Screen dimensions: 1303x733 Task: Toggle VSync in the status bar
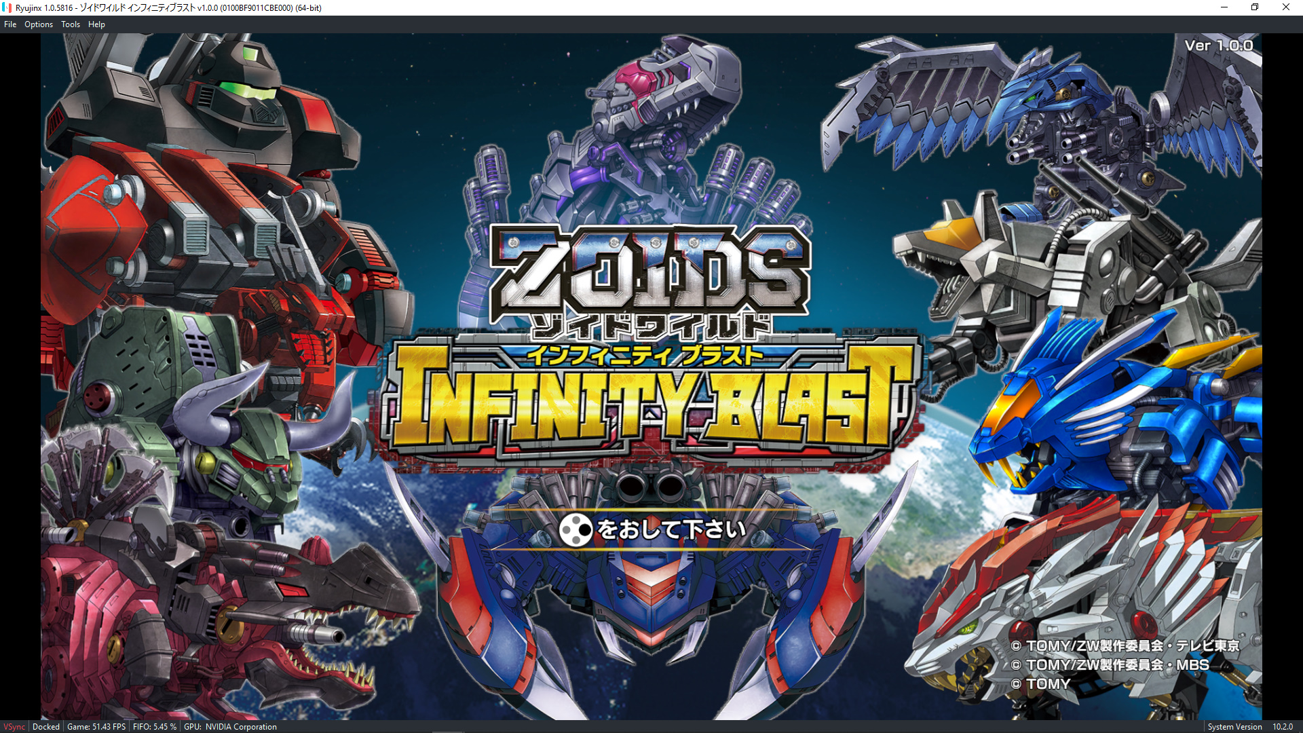pos(14,726)
